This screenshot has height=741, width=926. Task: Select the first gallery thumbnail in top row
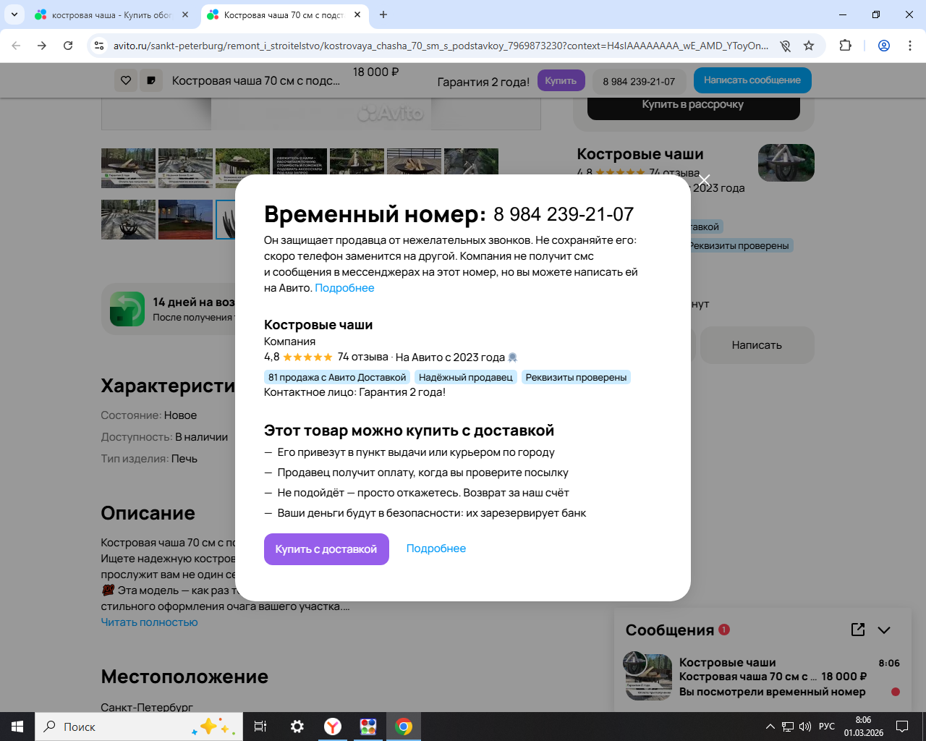[128, 168]
